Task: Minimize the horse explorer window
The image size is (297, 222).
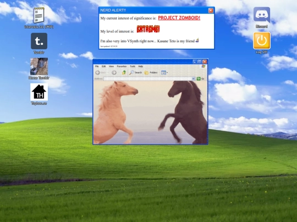Action: click(195, 61)
